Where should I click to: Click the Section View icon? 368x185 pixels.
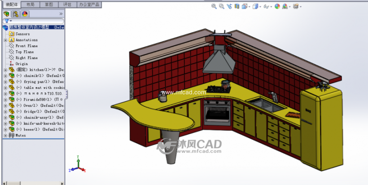(237, 6)
